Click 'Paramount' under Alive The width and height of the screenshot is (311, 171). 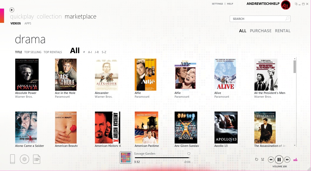pos(222,97)
